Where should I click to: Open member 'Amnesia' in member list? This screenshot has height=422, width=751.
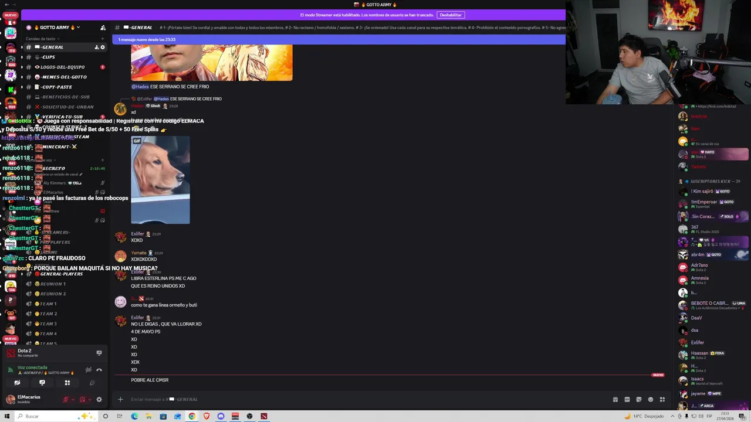tap(713, 280)
